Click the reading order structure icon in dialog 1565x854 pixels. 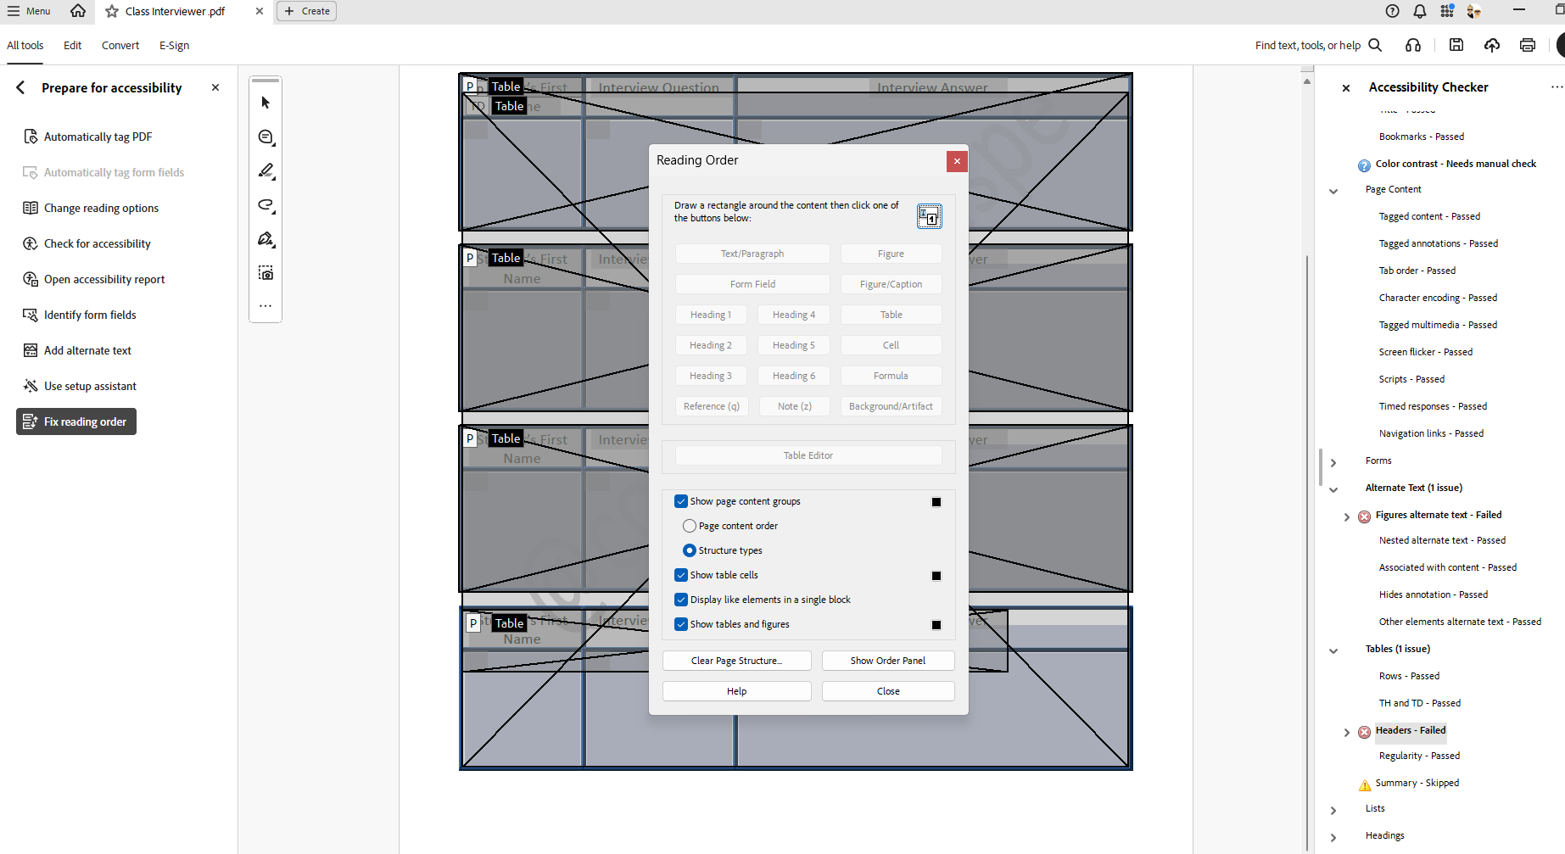(x=929, y=216)
